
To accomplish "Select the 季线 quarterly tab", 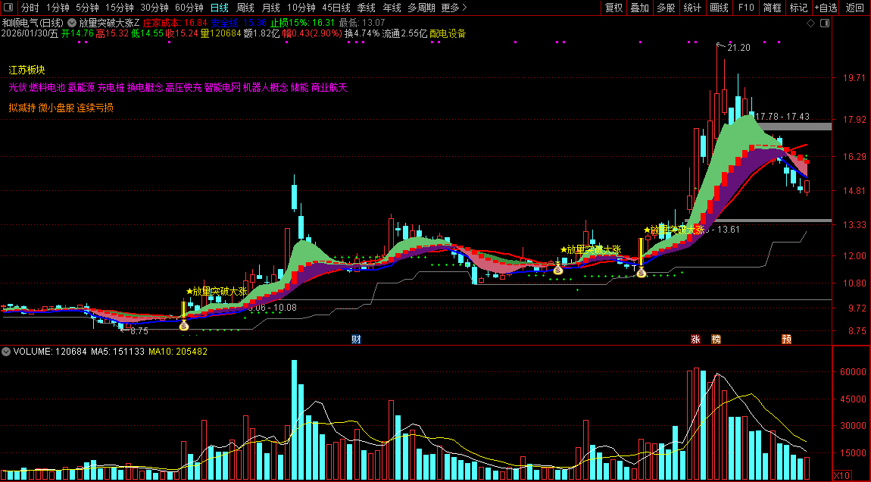I will point(366,8).
